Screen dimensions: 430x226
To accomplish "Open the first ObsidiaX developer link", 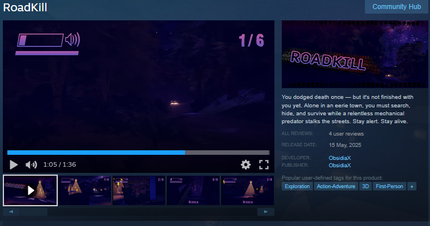I will [x=339, y=158].
